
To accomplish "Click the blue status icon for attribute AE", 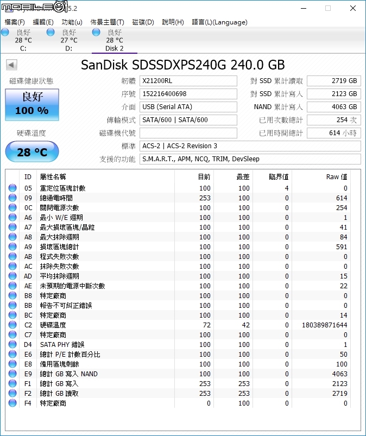I will 12,286.
